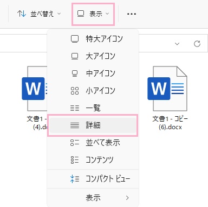Expand the 表示 submenu at menu bottom
The image size is (208, 207).
point(93,198)
